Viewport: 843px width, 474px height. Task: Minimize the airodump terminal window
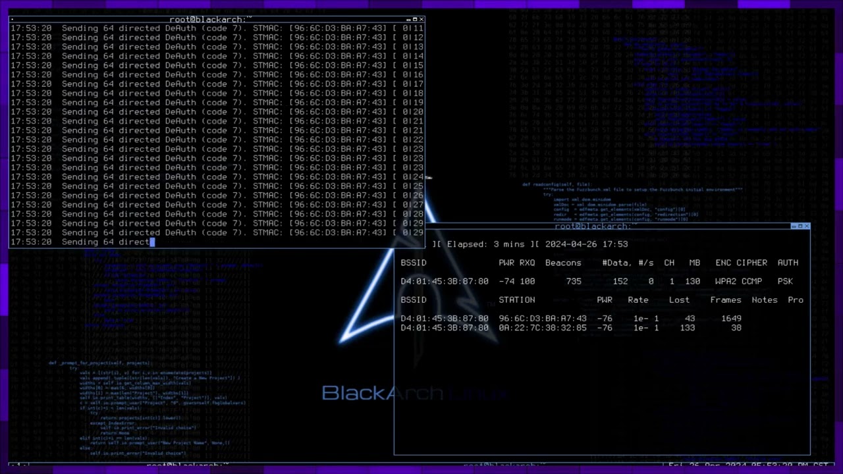(794, 226)
